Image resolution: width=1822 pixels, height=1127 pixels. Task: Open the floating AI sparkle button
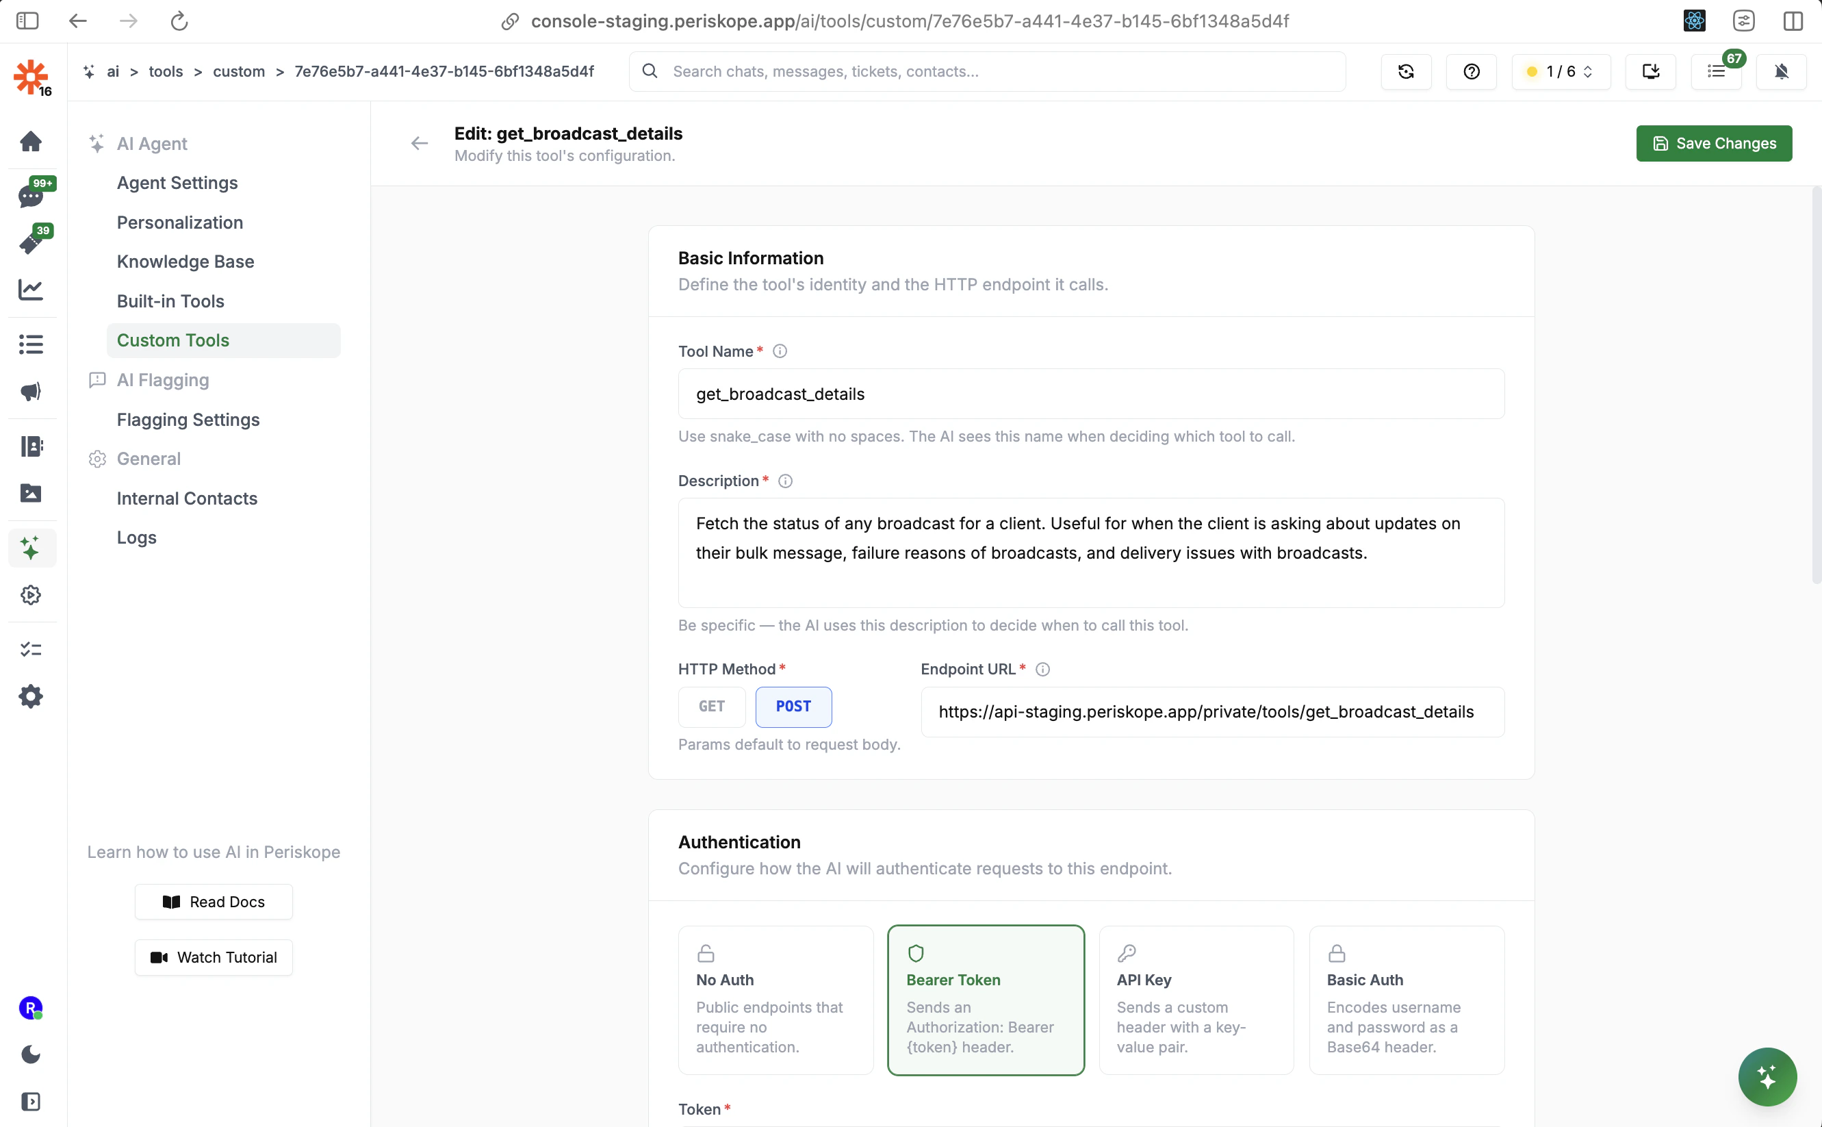pos(1767,1076)
